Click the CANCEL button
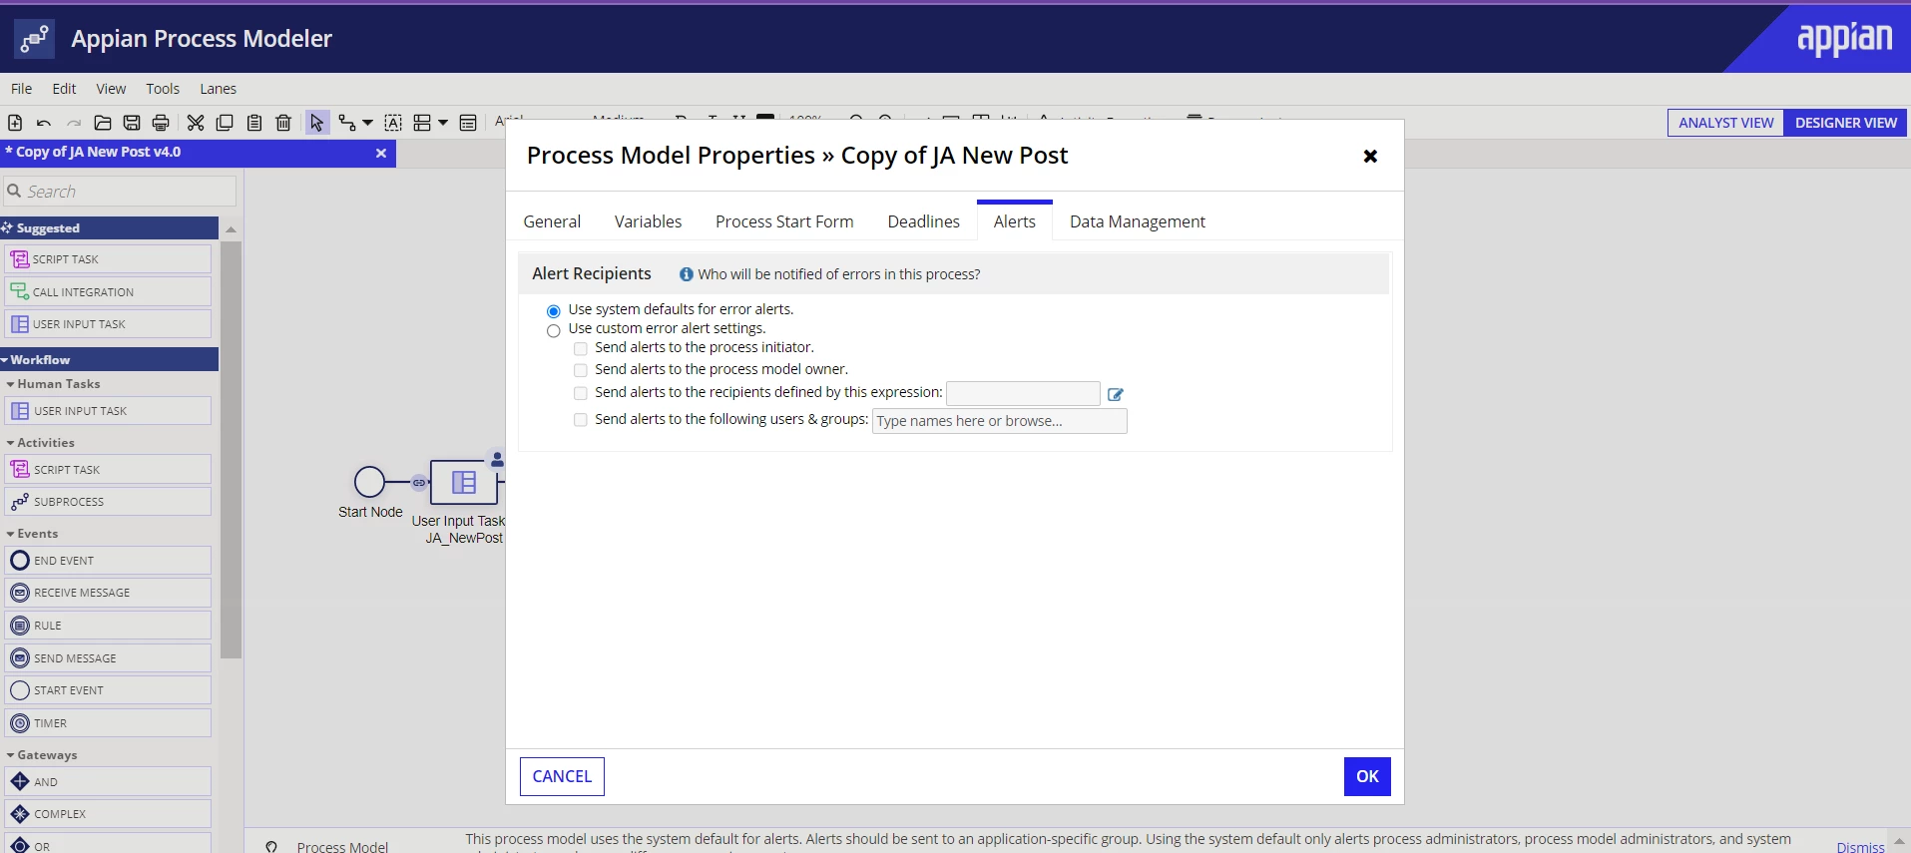This screenshot has width=1911, height=853. click(562, 776)
